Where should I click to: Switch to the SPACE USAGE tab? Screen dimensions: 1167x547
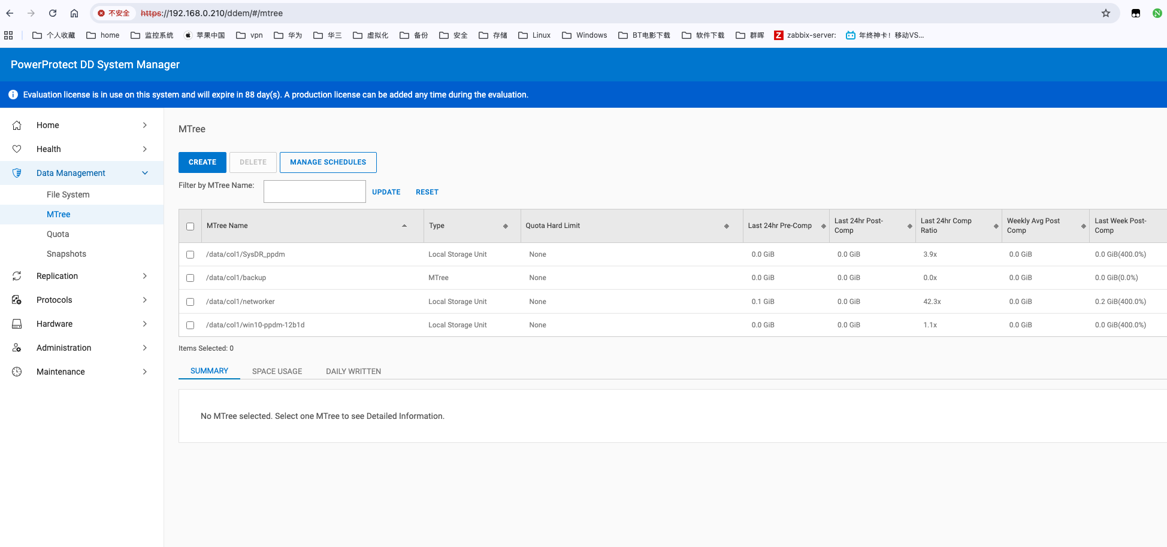[x=277, y=371]
